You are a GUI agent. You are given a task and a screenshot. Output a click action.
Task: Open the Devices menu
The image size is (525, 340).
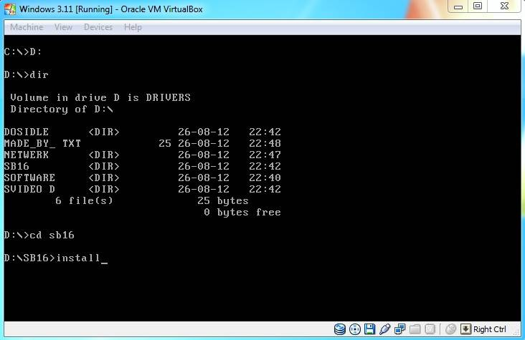[x=98, y=27]
